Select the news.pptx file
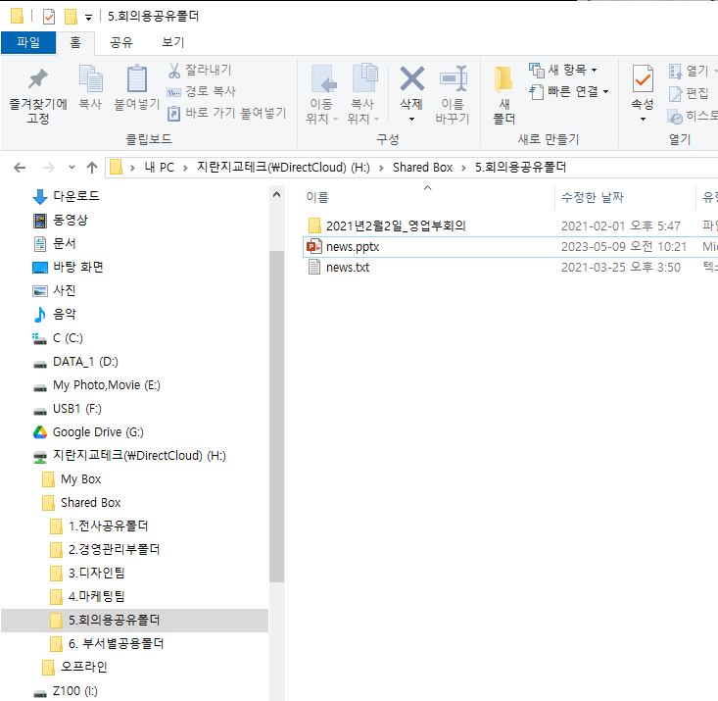 click(352, 246)
